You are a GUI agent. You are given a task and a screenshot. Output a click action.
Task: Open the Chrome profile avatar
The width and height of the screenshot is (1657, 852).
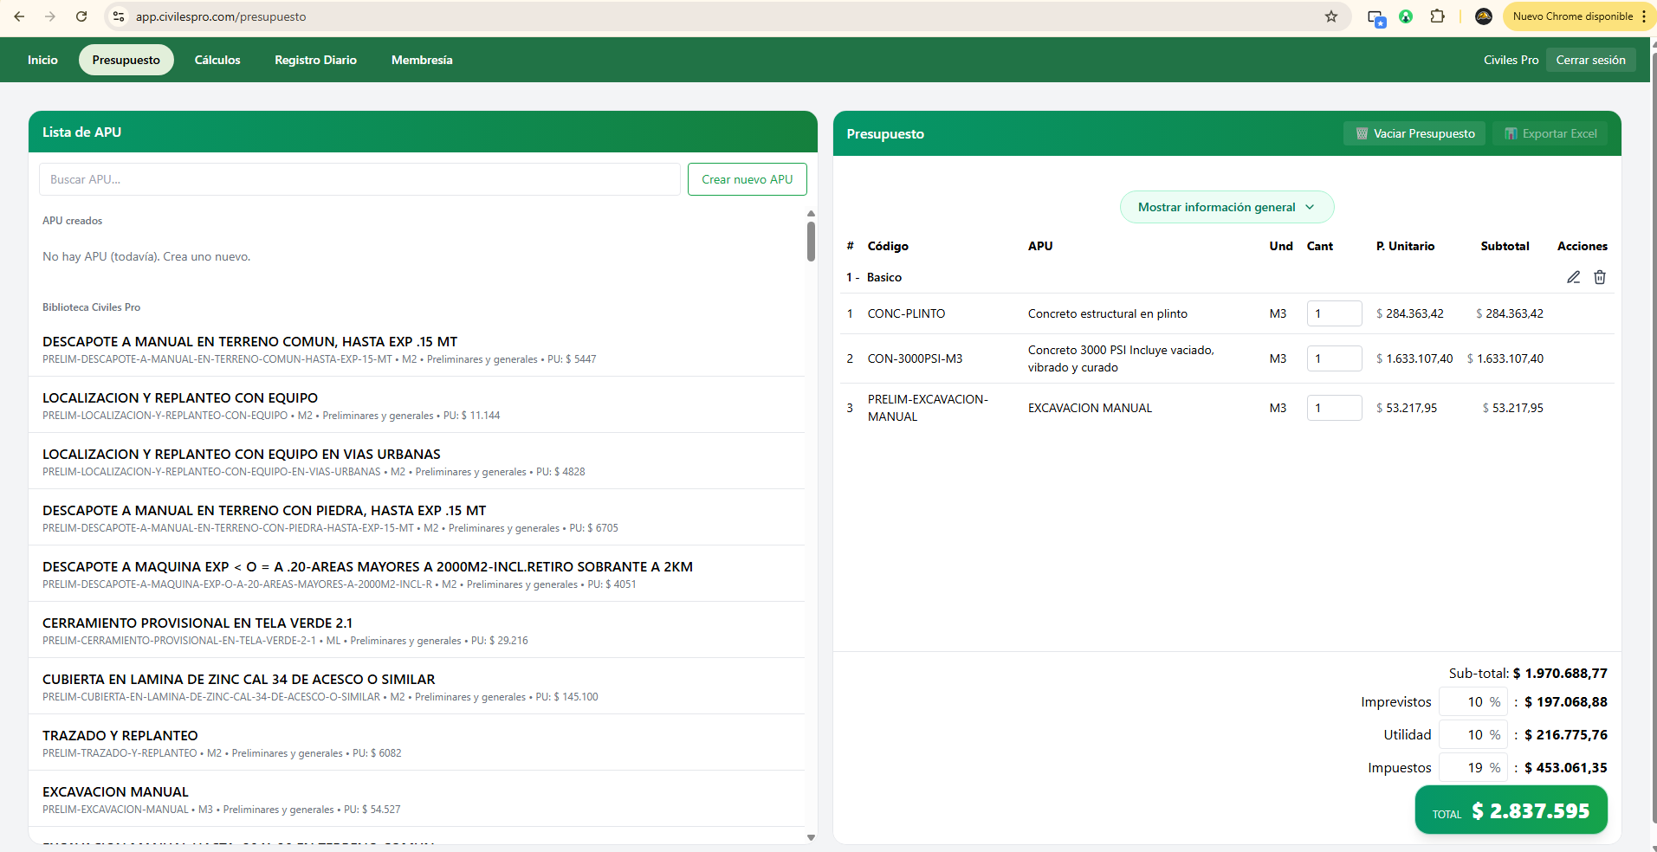1483,16
